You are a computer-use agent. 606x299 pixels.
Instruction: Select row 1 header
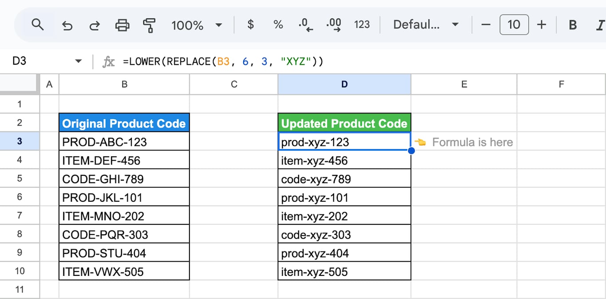point(19,104)
